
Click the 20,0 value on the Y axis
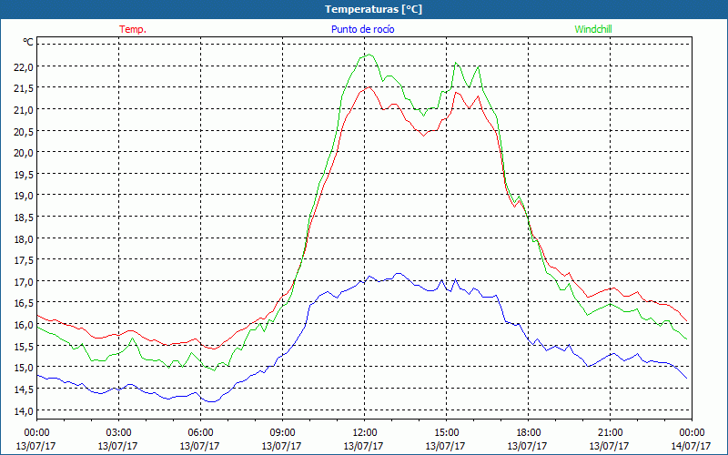[x=22, y=152]
